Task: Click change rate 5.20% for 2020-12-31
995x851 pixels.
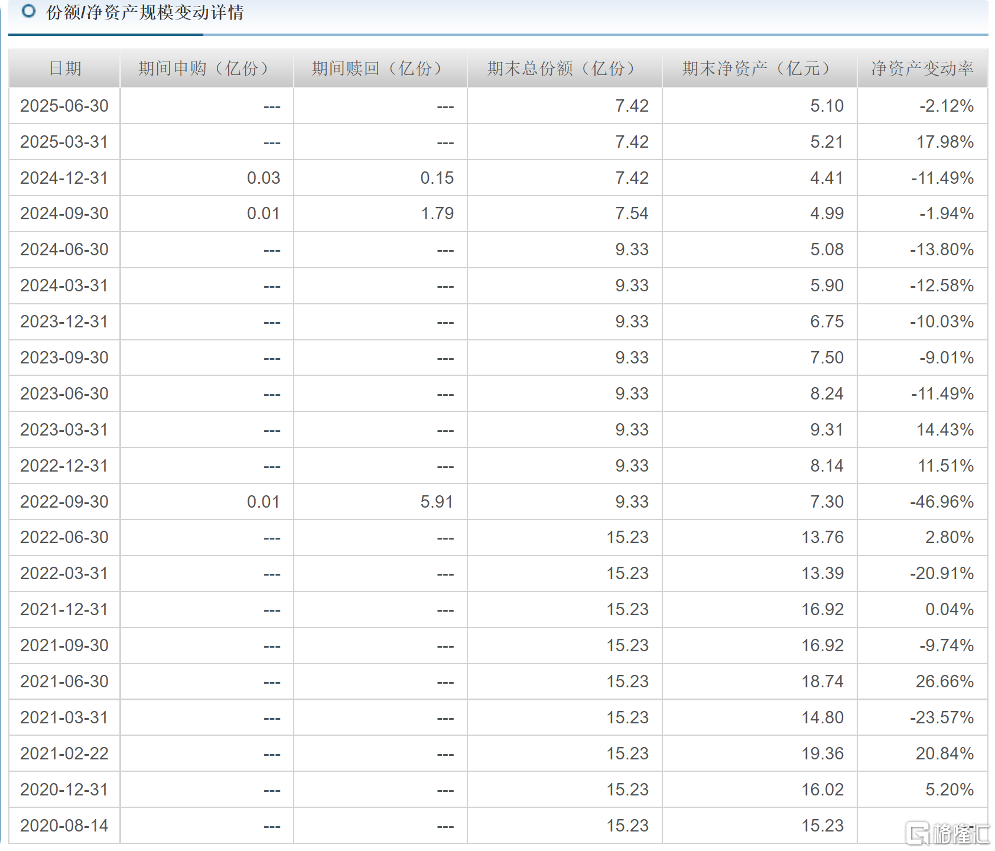Action: (950, 790)
